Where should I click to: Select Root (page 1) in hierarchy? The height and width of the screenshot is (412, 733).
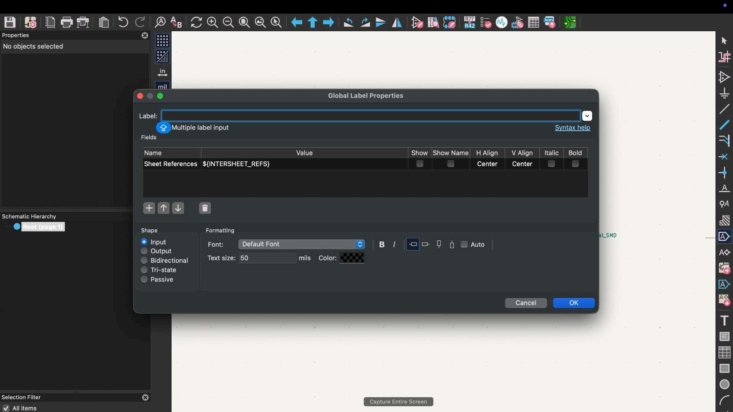coord(42,227)
